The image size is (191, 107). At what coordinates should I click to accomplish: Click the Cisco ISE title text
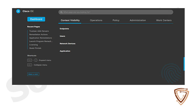point(28,11)
